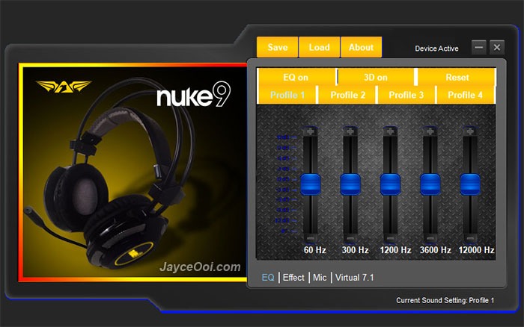Decrease 300 Hz band with minus icon
Viewport: 524px width, 327px height.
tap(350, 238)
